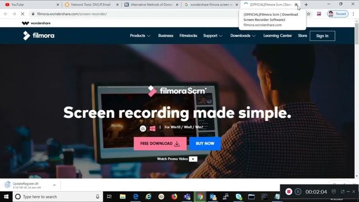
Task: Play the promo video via the play icon
Action: pyautogui.click(x=193, y=159)
